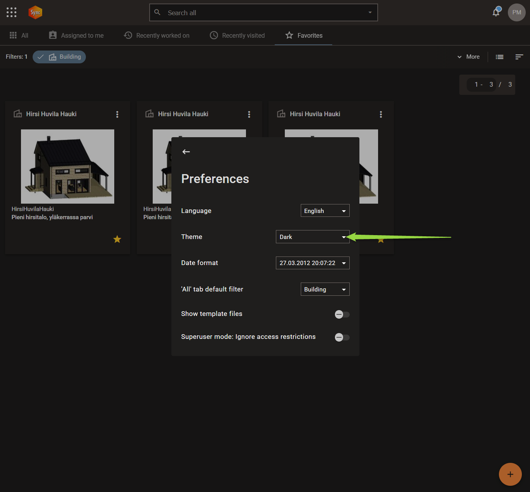Remove the Building filter chip
Screen dimensions: 530x492
(x=59, y=57)
